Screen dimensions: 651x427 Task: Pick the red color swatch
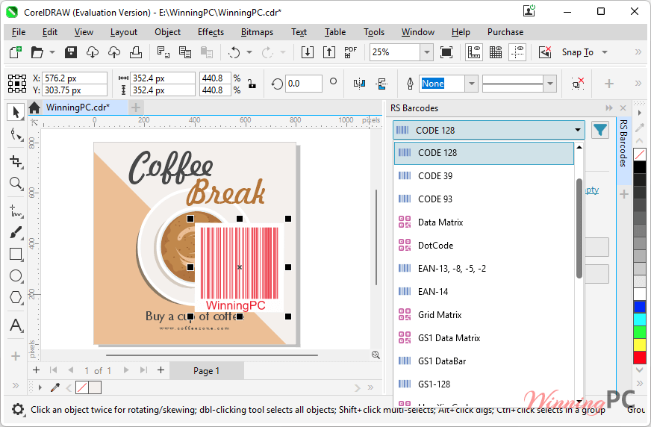tap(640, 358)
